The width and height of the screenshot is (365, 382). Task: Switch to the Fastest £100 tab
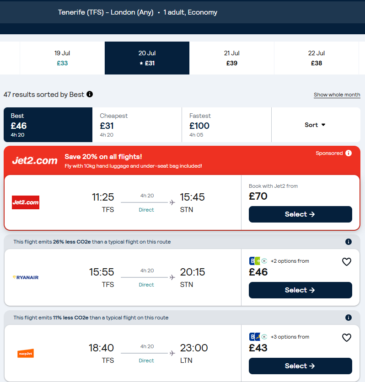tap(226, 125)
